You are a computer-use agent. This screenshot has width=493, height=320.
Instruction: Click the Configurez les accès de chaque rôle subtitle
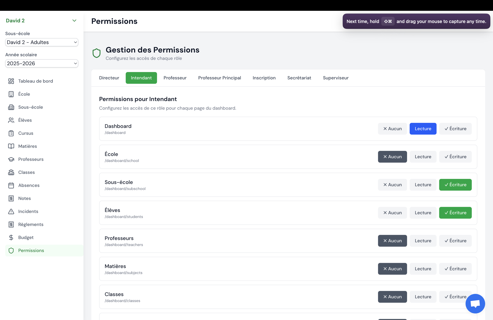(144, 58)
